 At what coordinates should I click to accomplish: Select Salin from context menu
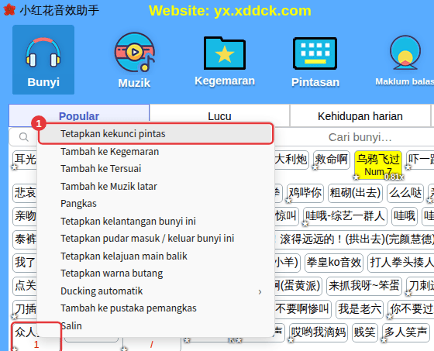coord(71,325)
